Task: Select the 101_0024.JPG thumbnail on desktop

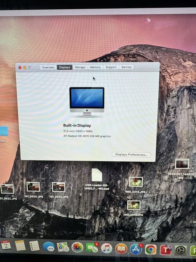Action: [x=33, y=187]
